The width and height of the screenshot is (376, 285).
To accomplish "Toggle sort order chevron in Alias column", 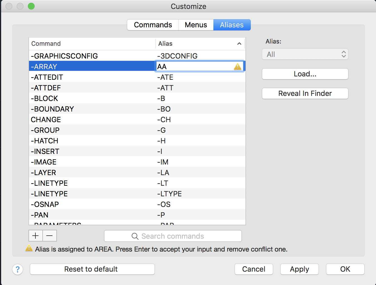I will click(x=239, y=44).
